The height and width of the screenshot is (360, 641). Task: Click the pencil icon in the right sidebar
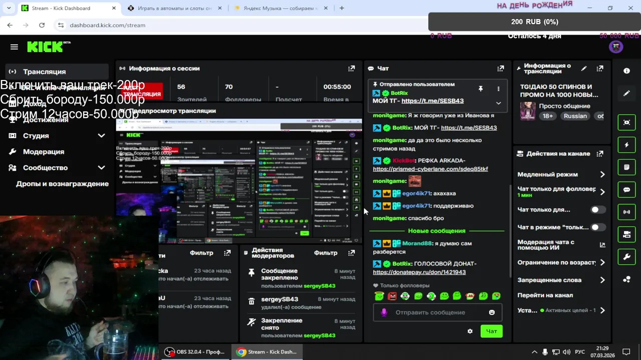pos(626,93)
